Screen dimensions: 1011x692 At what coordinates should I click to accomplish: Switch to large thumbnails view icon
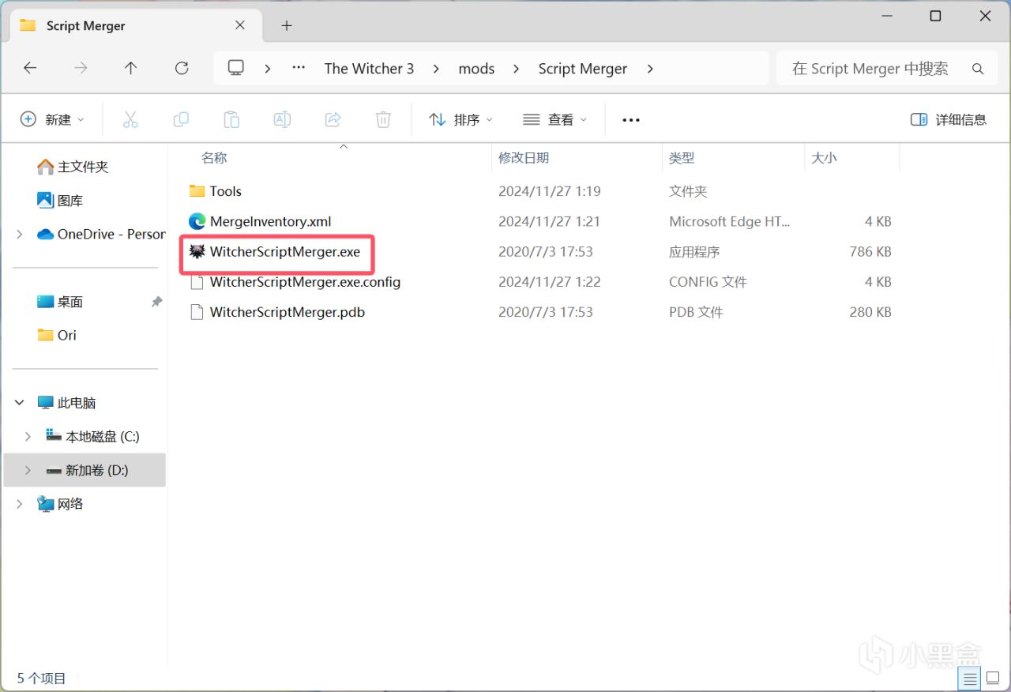(x=993, y=679)
